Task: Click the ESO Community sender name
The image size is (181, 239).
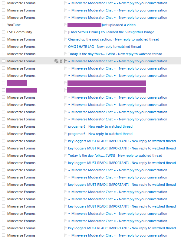Action: pos(20,32)
